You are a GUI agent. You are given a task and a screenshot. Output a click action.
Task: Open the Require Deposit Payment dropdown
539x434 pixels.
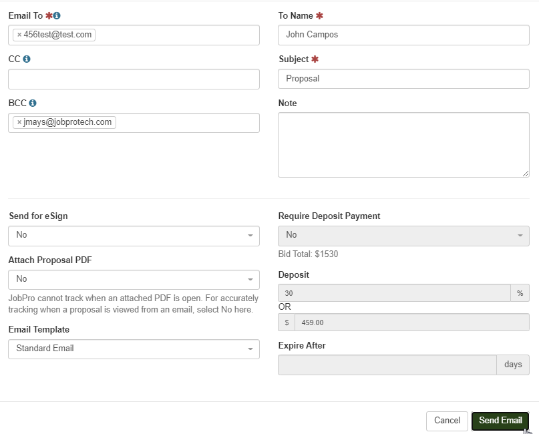(x=403, y=236)
